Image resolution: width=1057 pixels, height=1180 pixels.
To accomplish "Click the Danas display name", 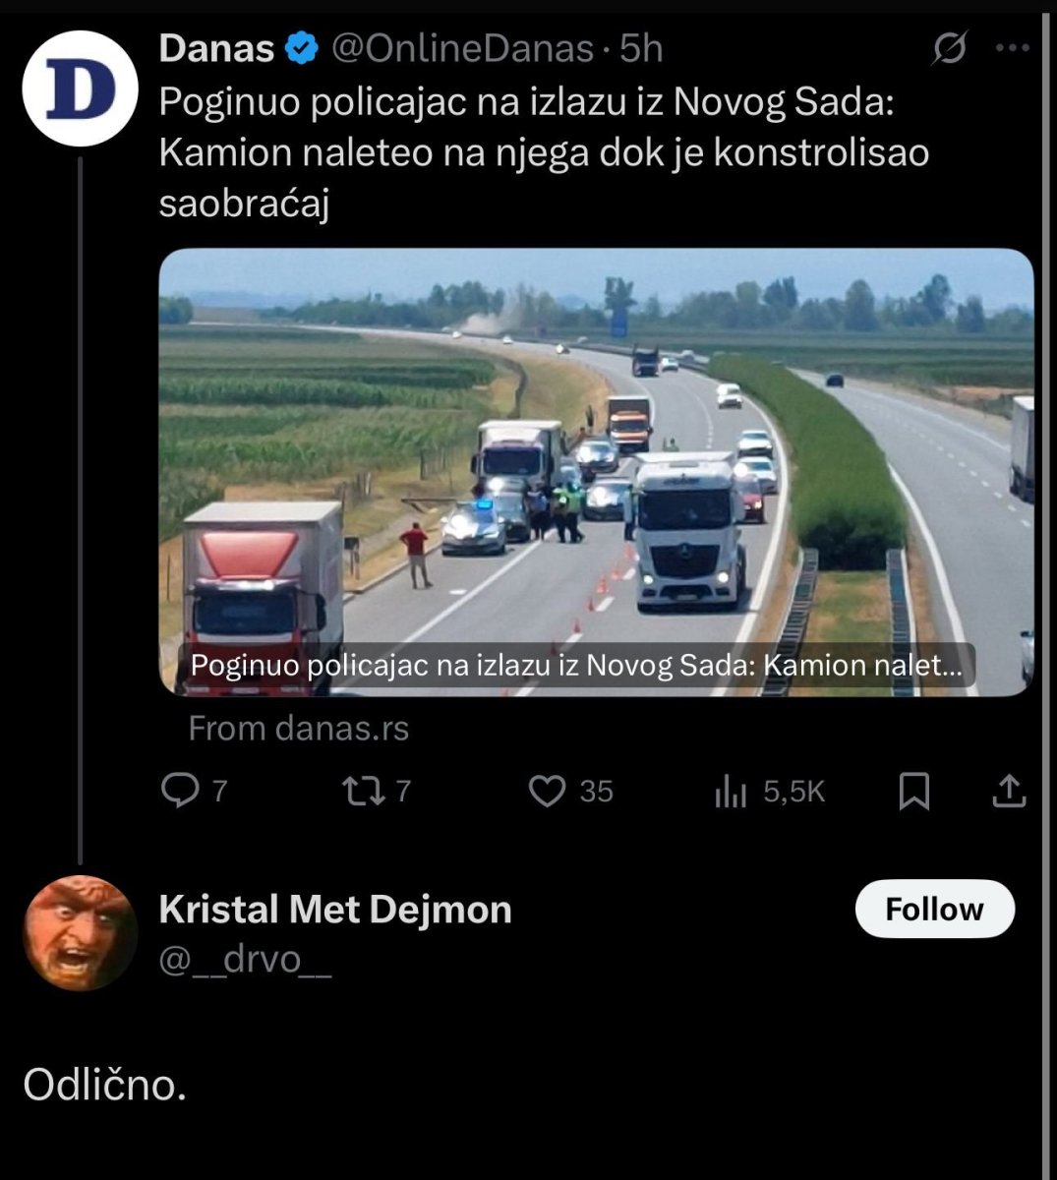I will click(216, 48).
